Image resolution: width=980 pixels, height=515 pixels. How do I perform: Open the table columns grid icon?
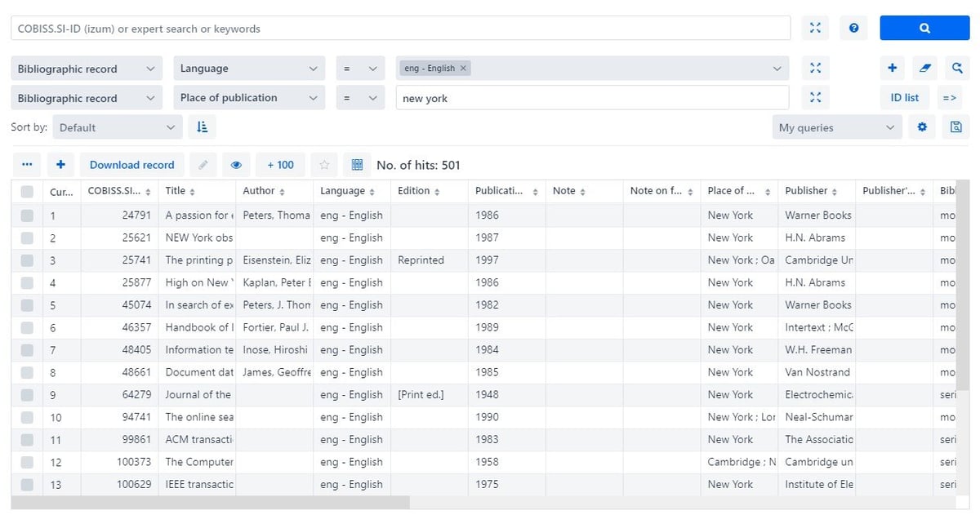357,165
